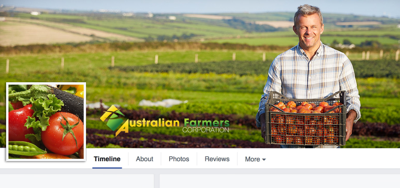Open the About tab

pyautogui.click(x=144, y=159)
